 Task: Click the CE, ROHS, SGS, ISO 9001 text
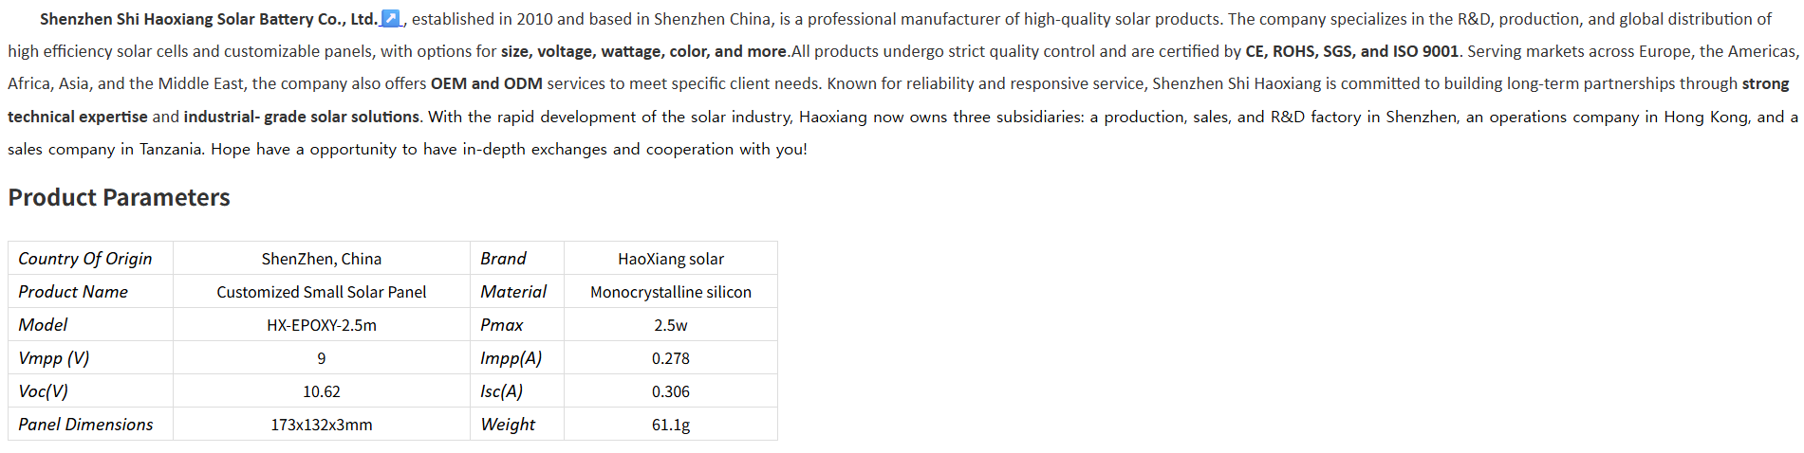click(1351, 51)
